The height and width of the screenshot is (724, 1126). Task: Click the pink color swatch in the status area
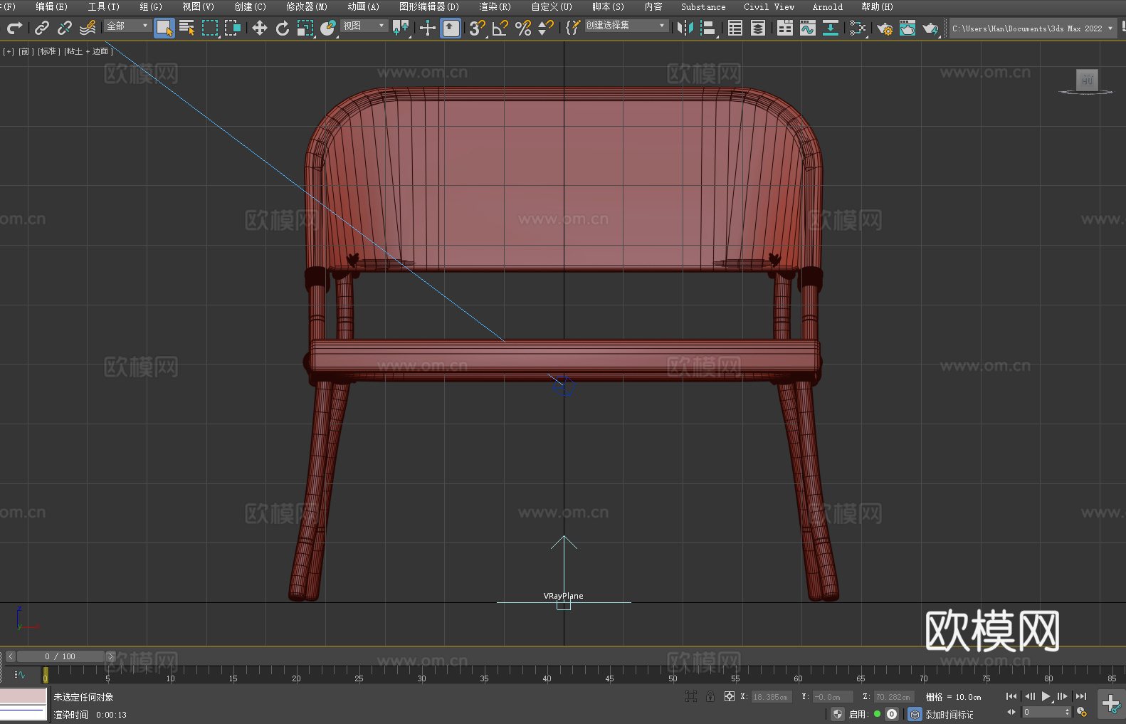click(x=23, y=696)
